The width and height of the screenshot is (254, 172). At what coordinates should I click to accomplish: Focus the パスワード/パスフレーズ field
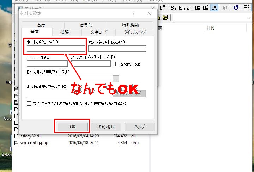tap(91, 63)
